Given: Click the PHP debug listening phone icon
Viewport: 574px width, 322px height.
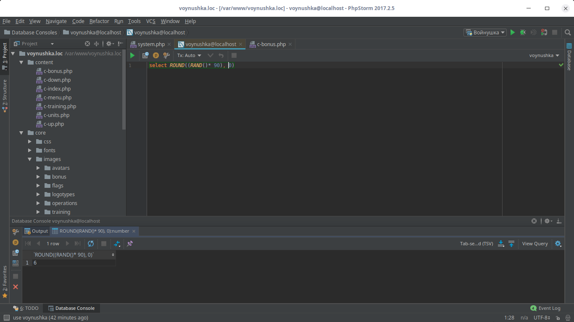Looking at the screenshot, I should [544, 32].
